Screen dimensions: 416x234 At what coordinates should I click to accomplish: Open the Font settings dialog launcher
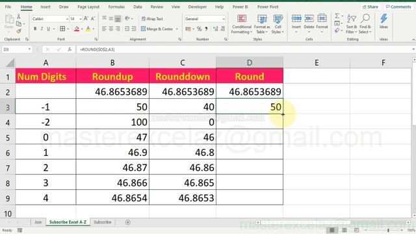coord(96,39)
